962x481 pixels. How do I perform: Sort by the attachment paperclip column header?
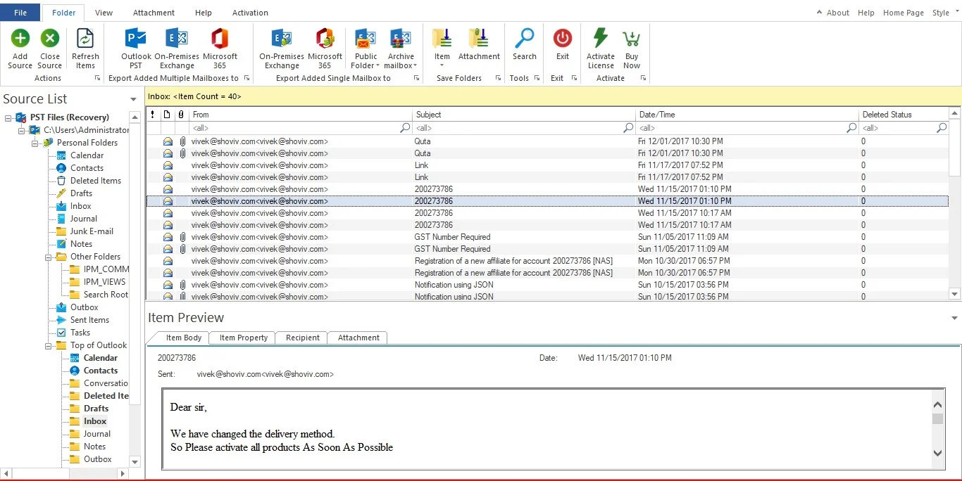point(182,115)
